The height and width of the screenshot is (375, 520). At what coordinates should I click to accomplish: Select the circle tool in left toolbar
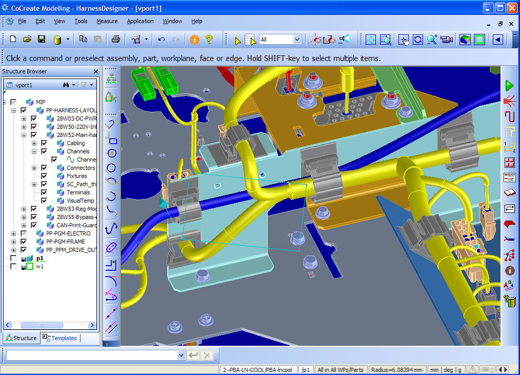[x=111, y=153]
